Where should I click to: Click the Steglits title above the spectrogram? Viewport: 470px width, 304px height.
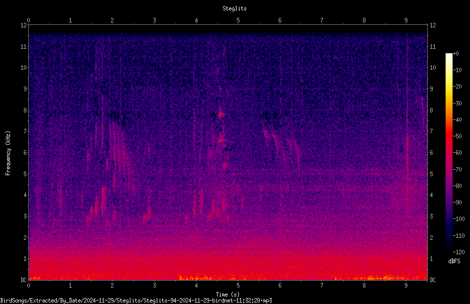coord(235,8)
